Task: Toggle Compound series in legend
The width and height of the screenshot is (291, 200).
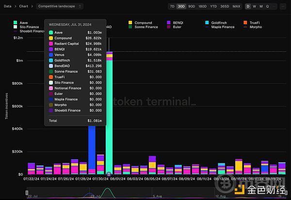Action: tap(130, 23)
